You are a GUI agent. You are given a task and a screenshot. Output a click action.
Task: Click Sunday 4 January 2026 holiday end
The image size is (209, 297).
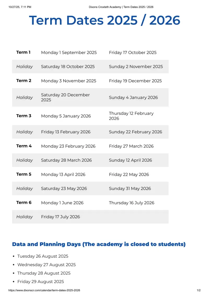tap(133, 98)
